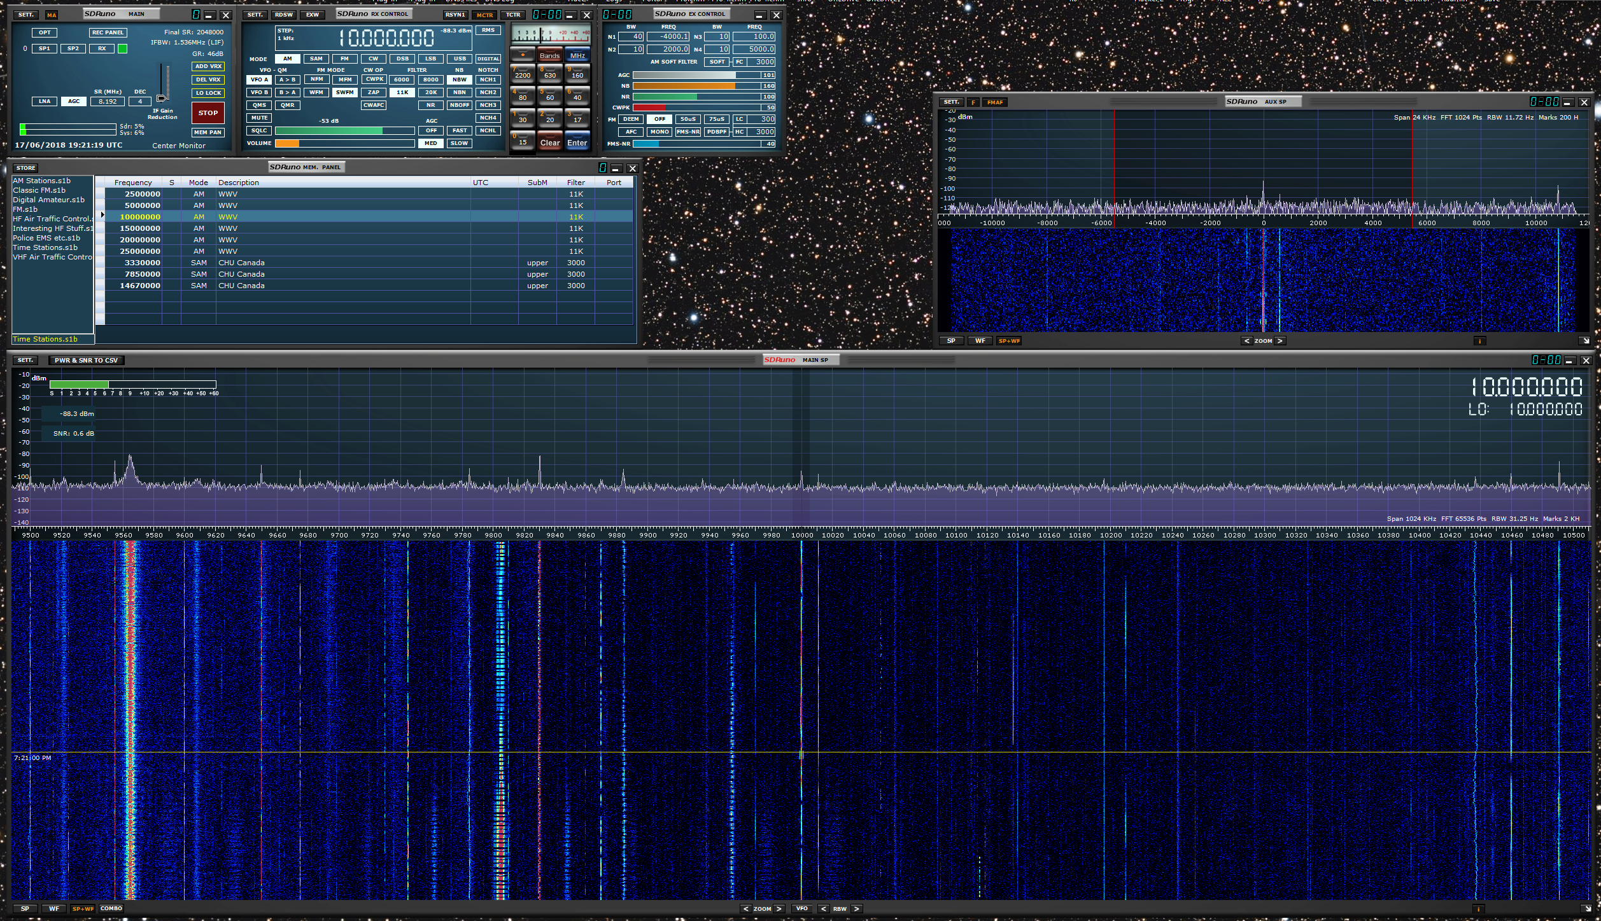Viewport: 1601px width, 921px height.
Task: Set AGC to FAST
Action: click(460, 130)
